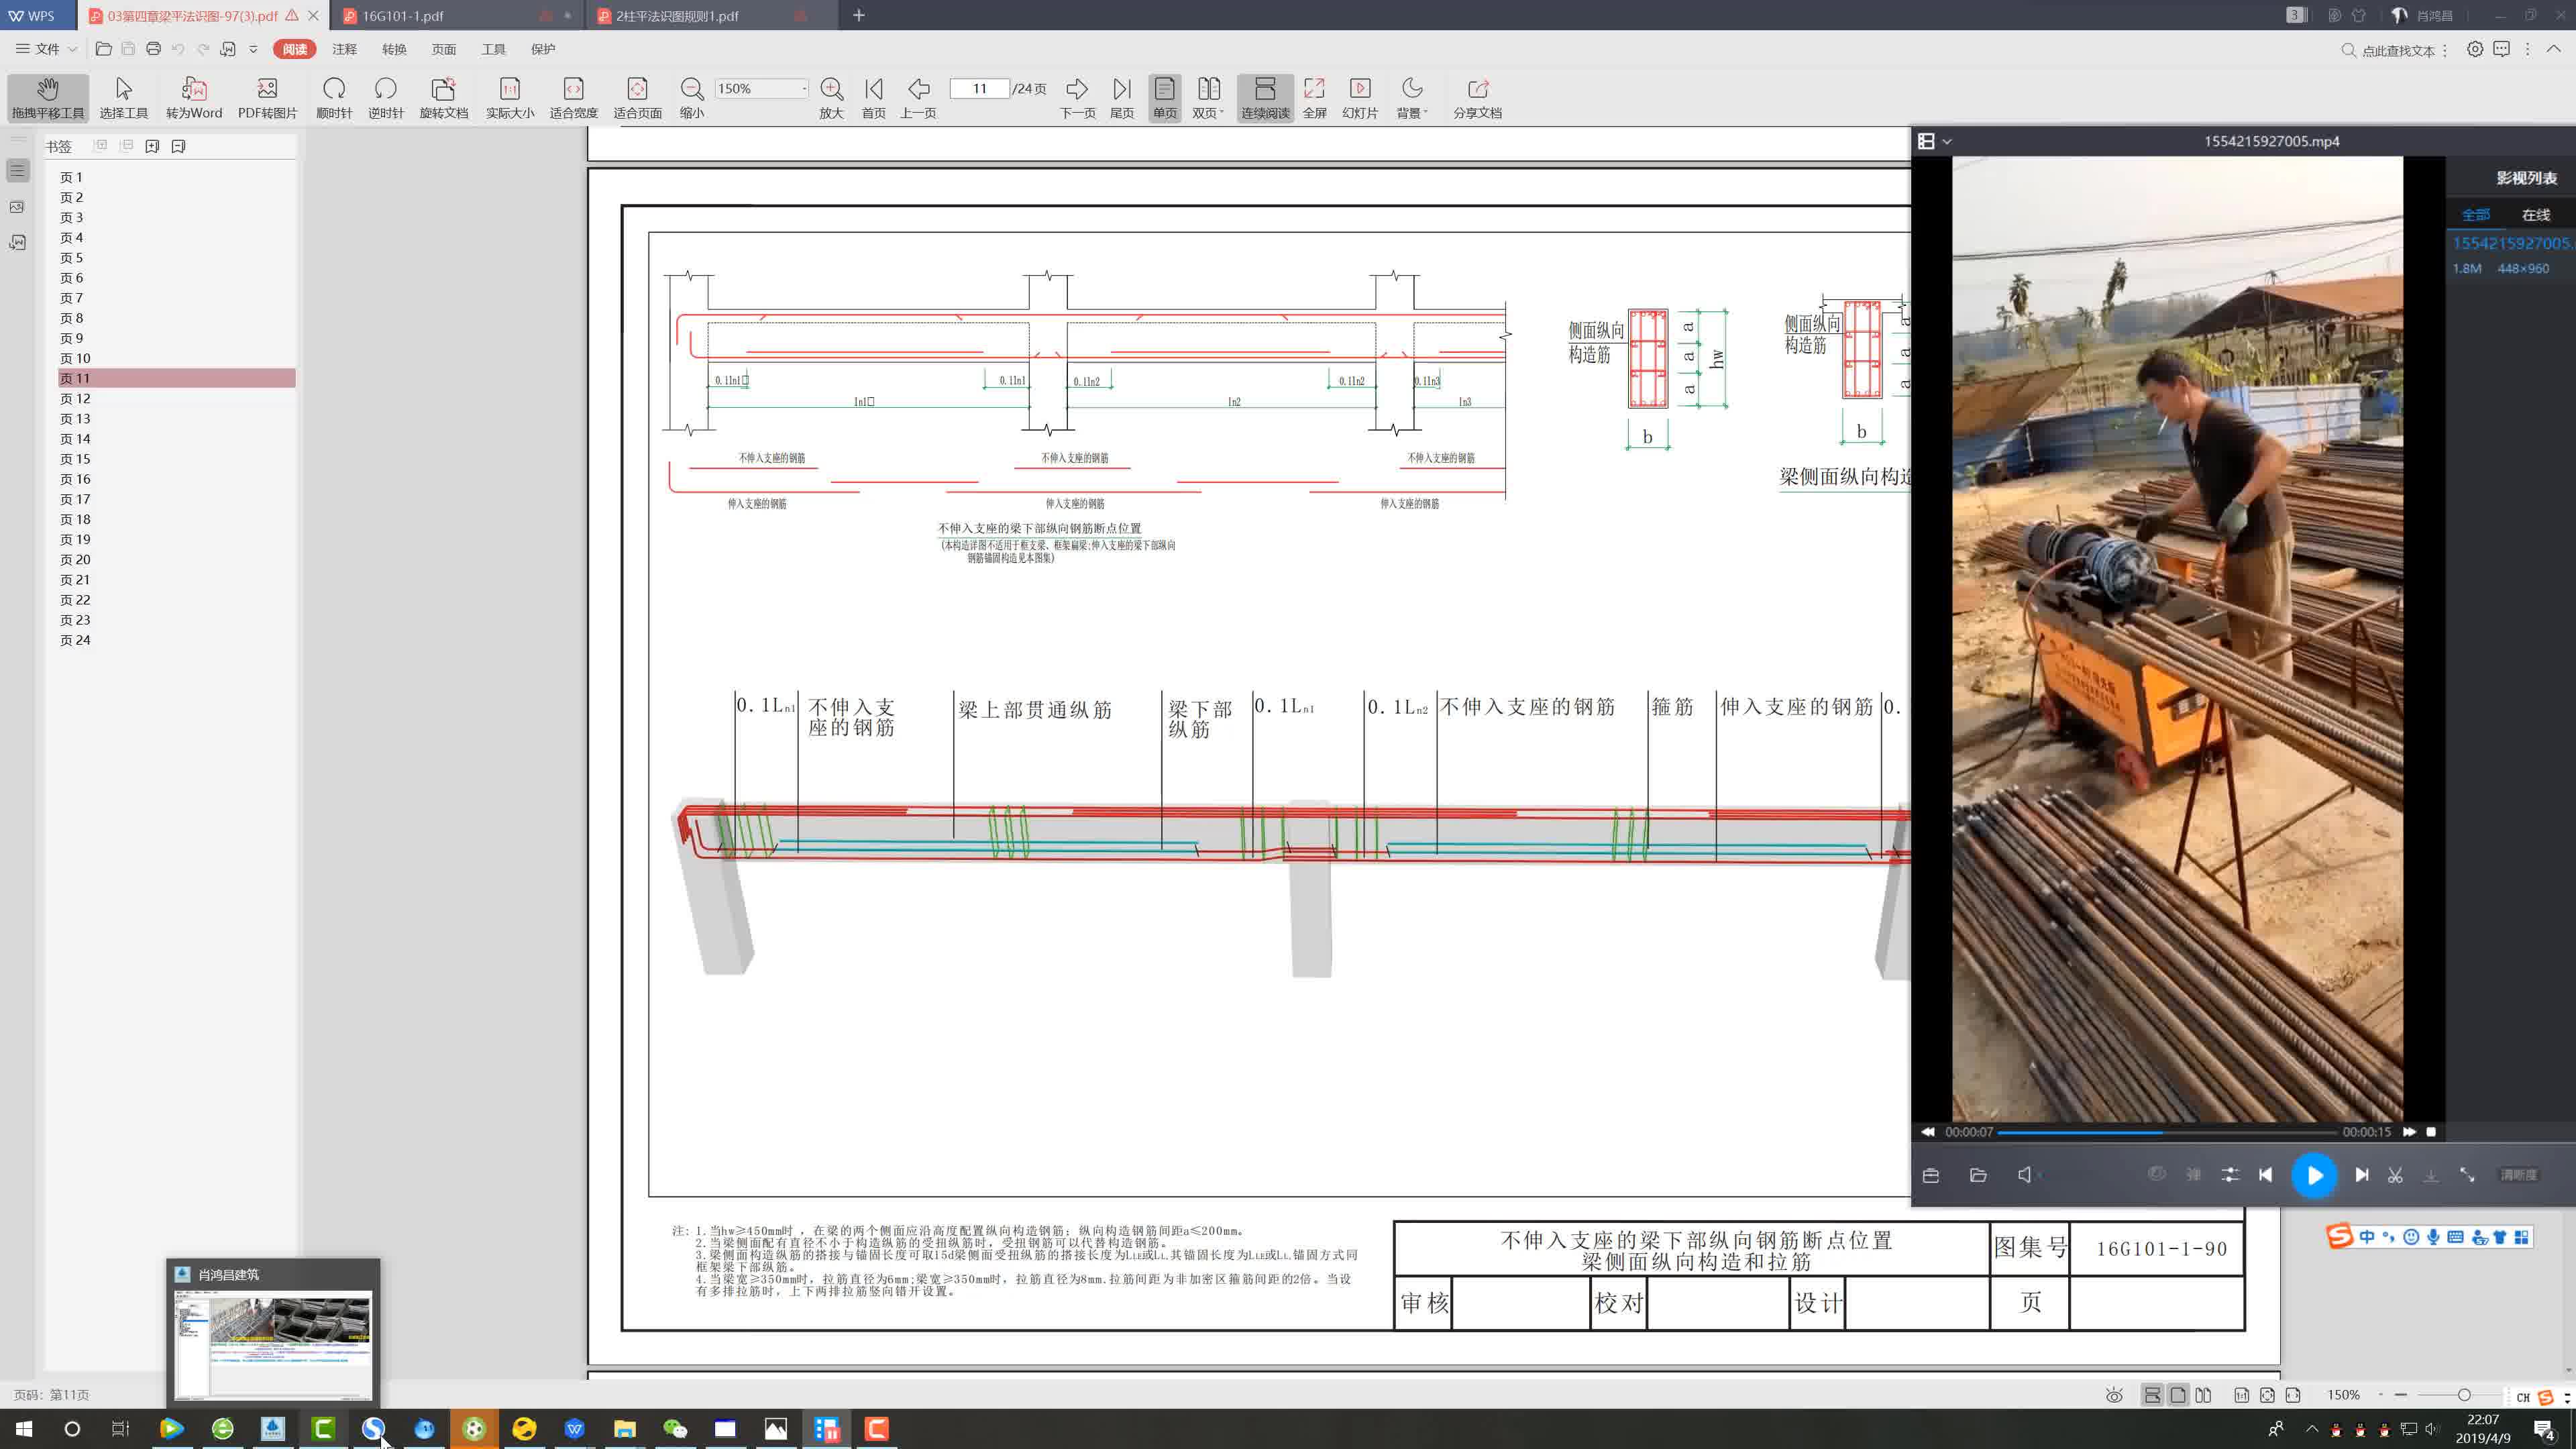Open the Share Document (分享文档) icon
The image size is (2576, 1449).
[1477, 89]
